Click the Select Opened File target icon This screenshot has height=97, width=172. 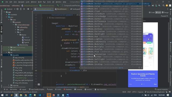point(17,9)
